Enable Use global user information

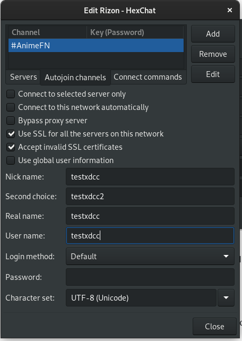coord(11,160)
